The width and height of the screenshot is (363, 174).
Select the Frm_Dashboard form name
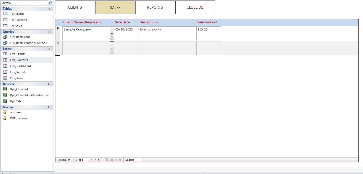coord(20,66)
